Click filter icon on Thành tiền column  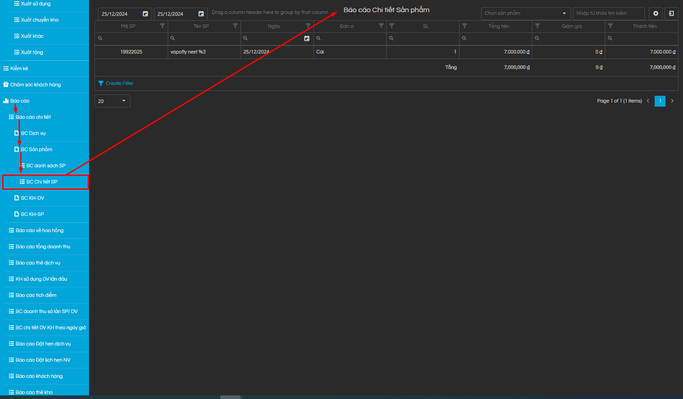(610, 26)
